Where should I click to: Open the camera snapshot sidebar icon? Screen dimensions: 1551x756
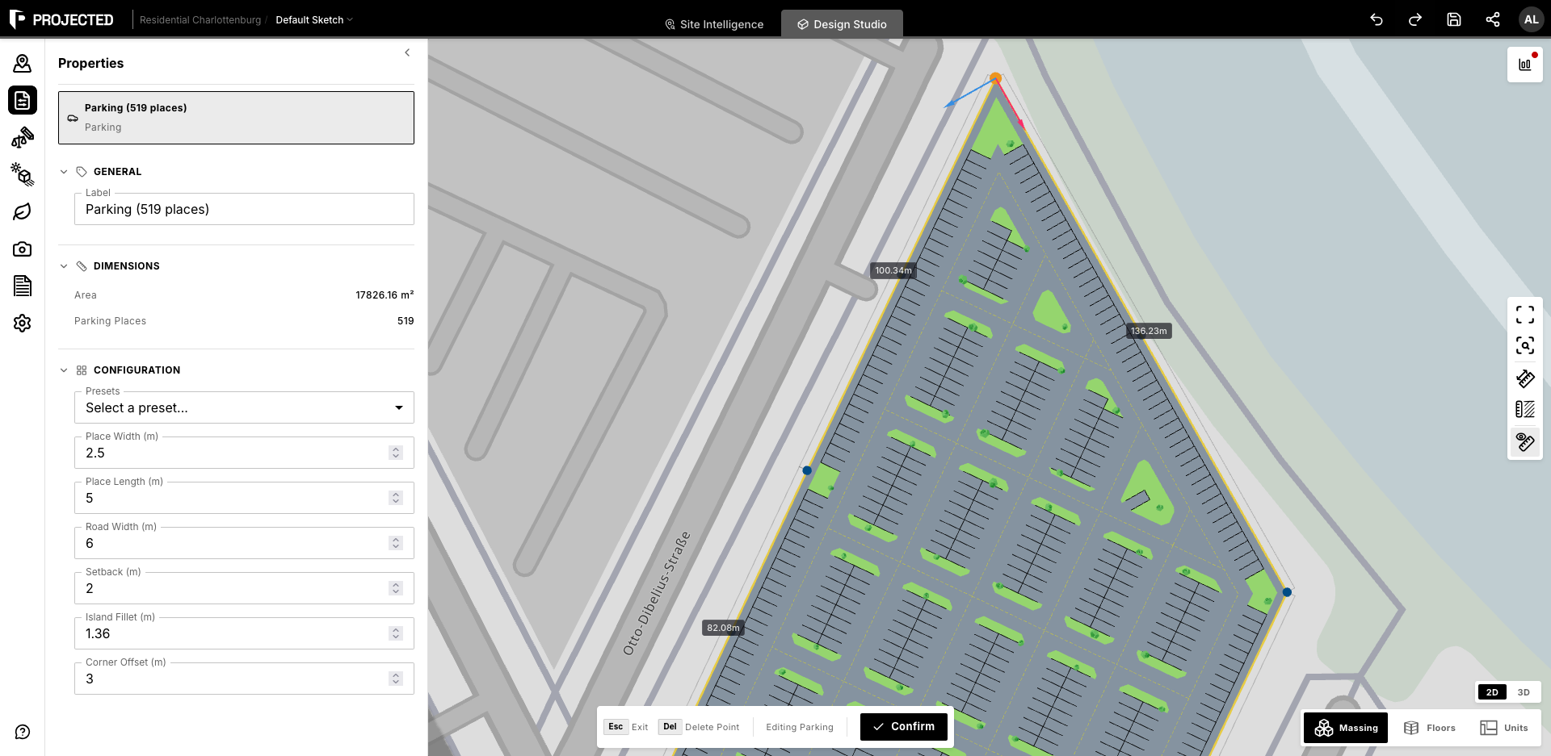pyautogui.click(x=23, y=249)
